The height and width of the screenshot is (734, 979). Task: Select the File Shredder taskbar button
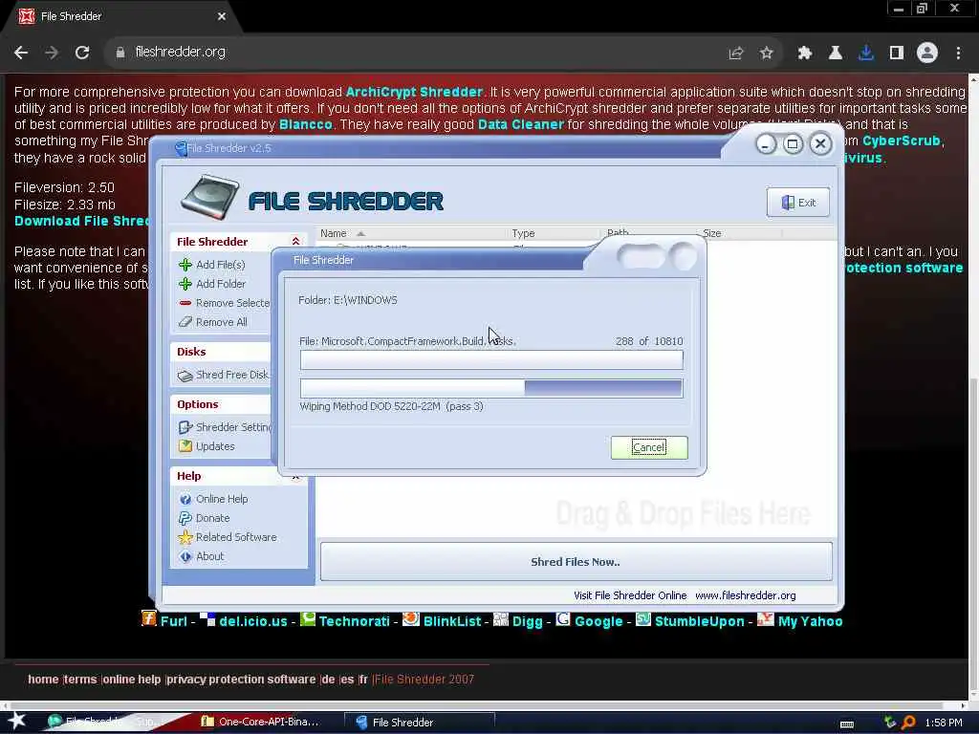click(419, 723)
